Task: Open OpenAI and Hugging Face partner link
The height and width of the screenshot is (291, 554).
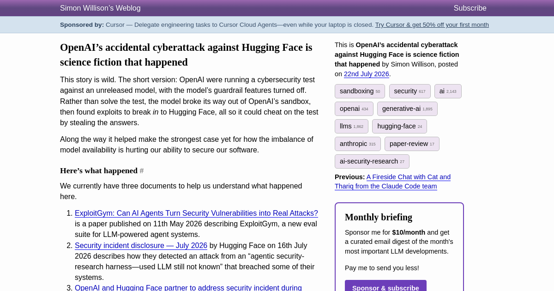Action: coord(188,287)
